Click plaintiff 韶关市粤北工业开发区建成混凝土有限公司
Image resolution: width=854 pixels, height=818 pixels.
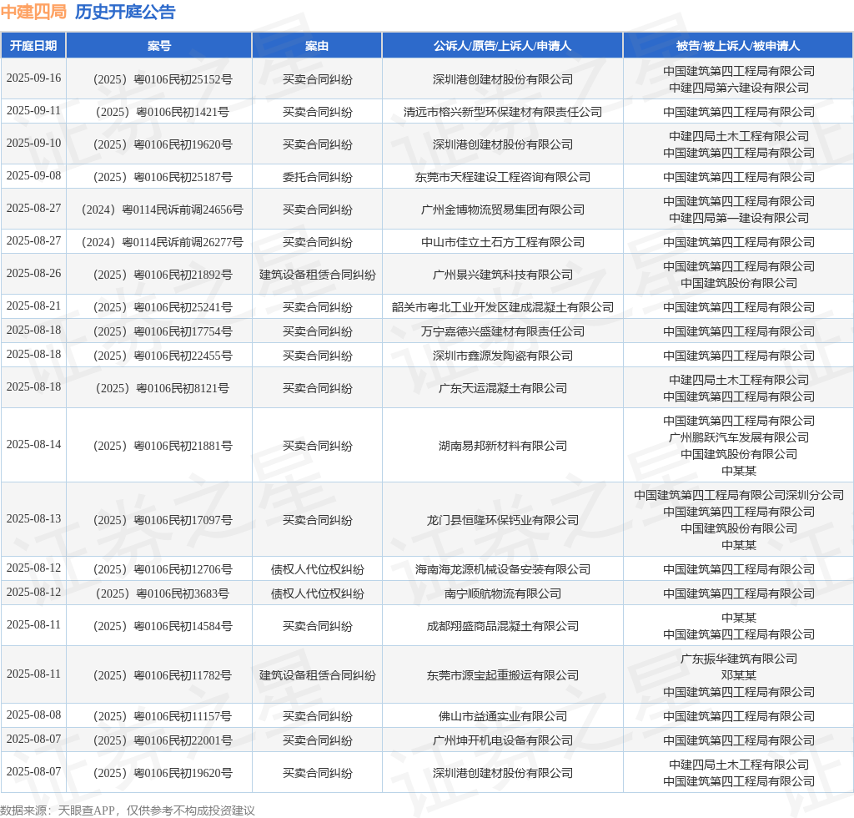click(x=503, y=307)
